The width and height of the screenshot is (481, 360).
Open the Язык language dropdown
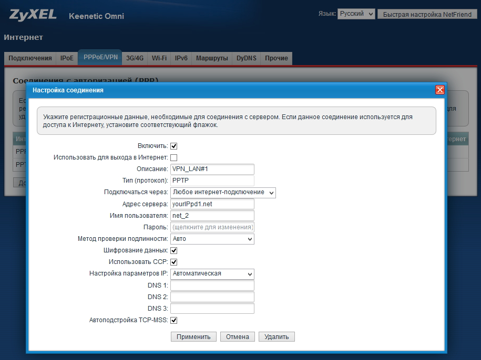(356, 14)
